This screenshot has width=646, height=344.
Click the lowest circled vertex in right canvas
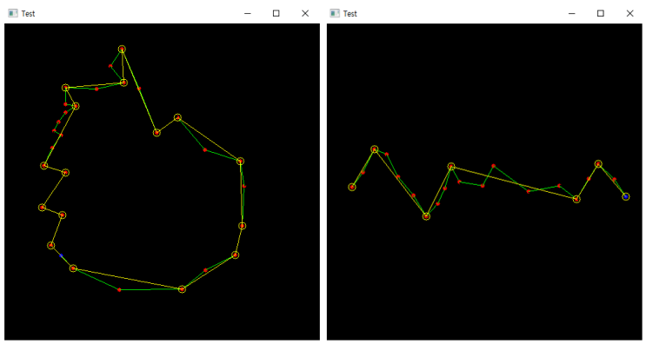[426, 216]
